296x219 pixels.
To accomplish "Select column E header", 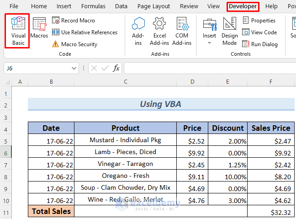I will tap(227, 82).
